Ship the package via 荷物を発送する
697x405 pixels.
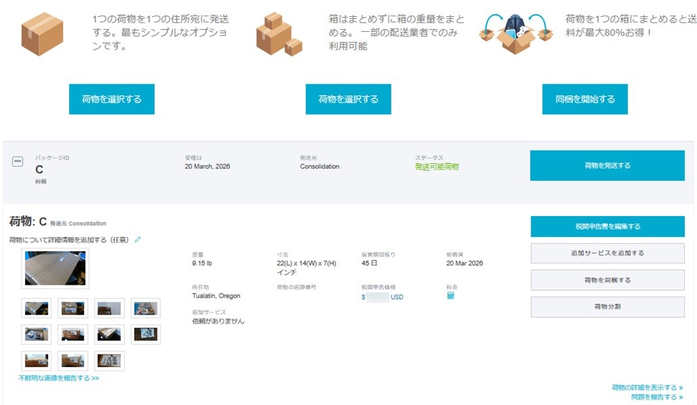[607, 165]
